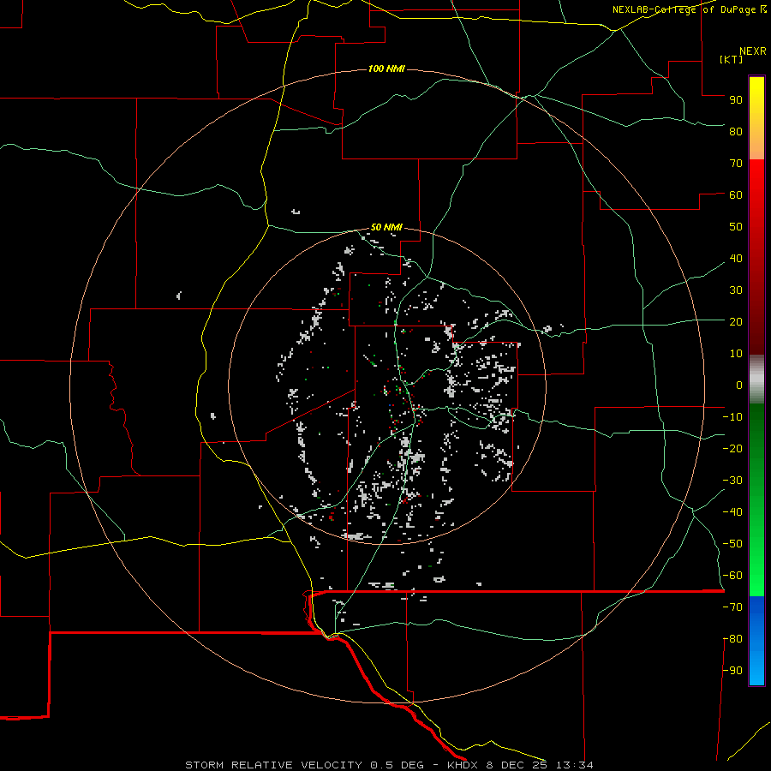
Task: Click the -10 value on velocity scale
Action: (732, 417)
